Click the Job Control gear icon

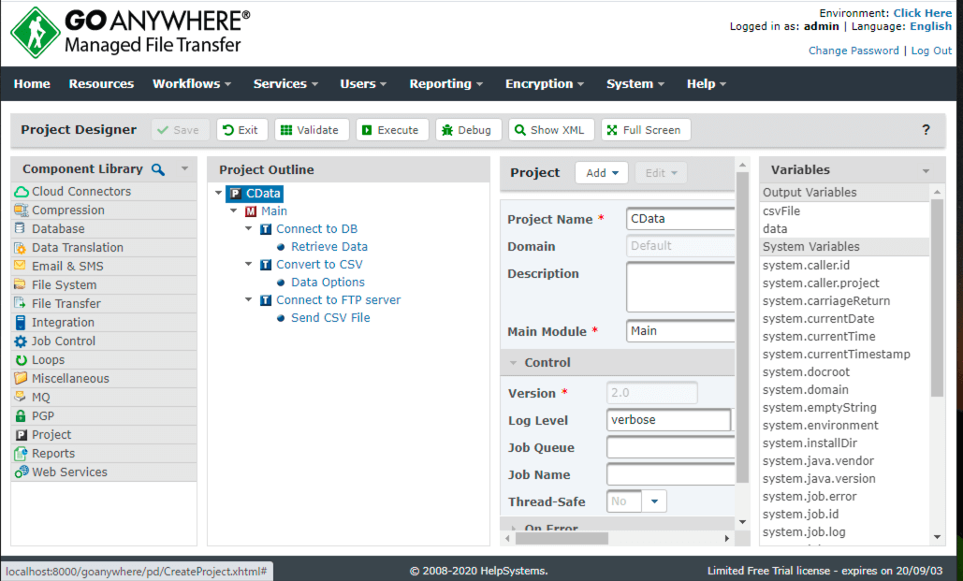(x=21, y=341)
